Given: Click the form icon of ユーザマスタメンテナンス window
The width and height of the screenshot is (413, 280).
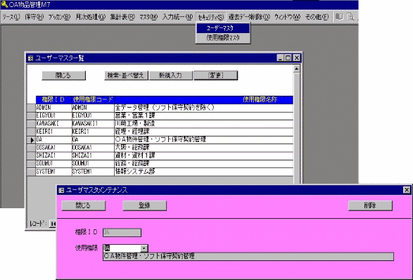Looking at the screenshot, I should [x=61, y=190].
